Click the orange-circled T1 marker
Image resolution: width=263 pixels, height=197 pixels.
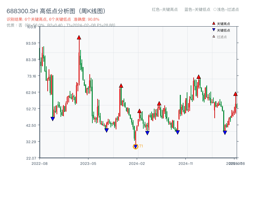(135, 146)
